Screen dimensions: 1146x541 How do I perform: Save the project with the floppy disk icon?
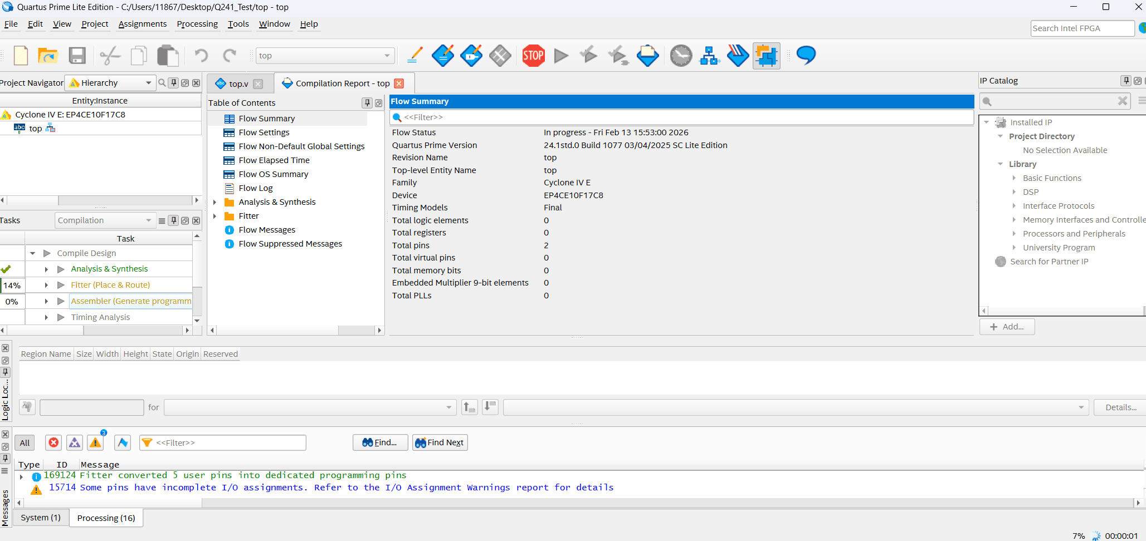[x=77, y=56]
